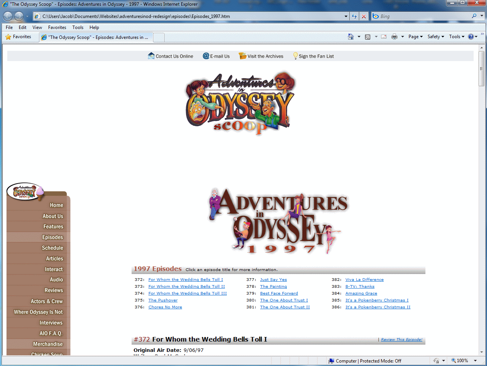The width and height of the screenshot is (487, 366).
Task: Click the page icon in the address bar
Action: coord(37,16)
